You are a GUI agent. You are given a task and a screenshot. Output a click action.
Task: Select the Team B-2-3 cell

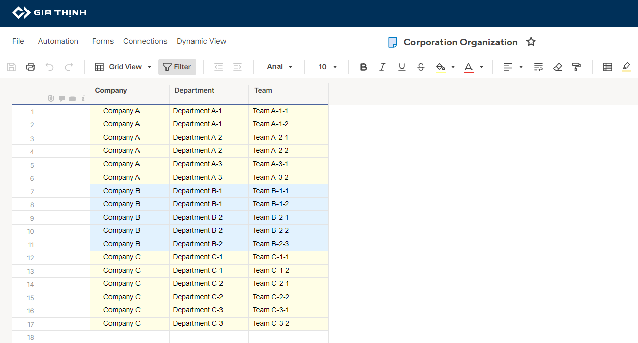coord(288,244)
